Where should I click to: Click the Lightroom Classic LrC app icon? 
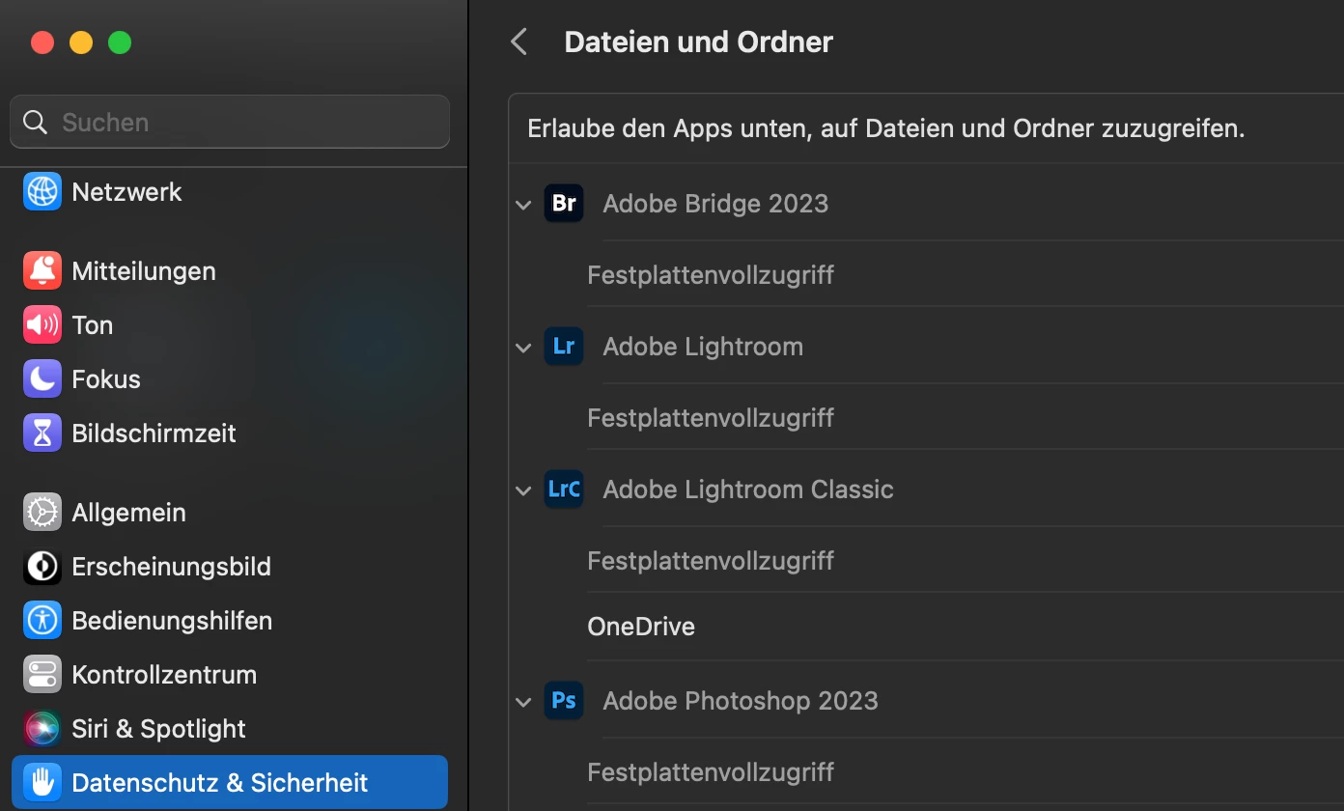[x=564, y=489]
